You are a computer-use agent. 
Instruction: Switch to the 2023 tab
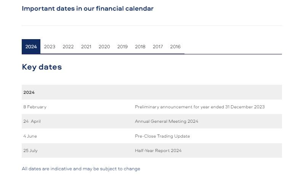(x=50, y=47)
